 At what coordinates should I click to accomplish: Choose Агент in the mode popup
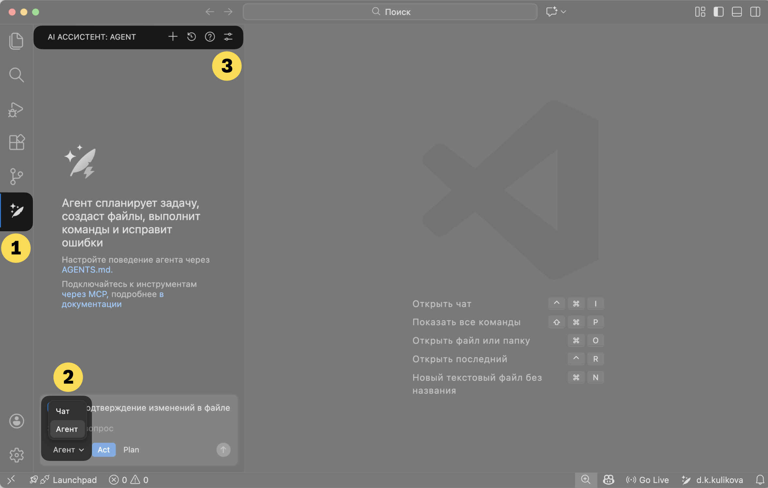[x=67, y=429]
